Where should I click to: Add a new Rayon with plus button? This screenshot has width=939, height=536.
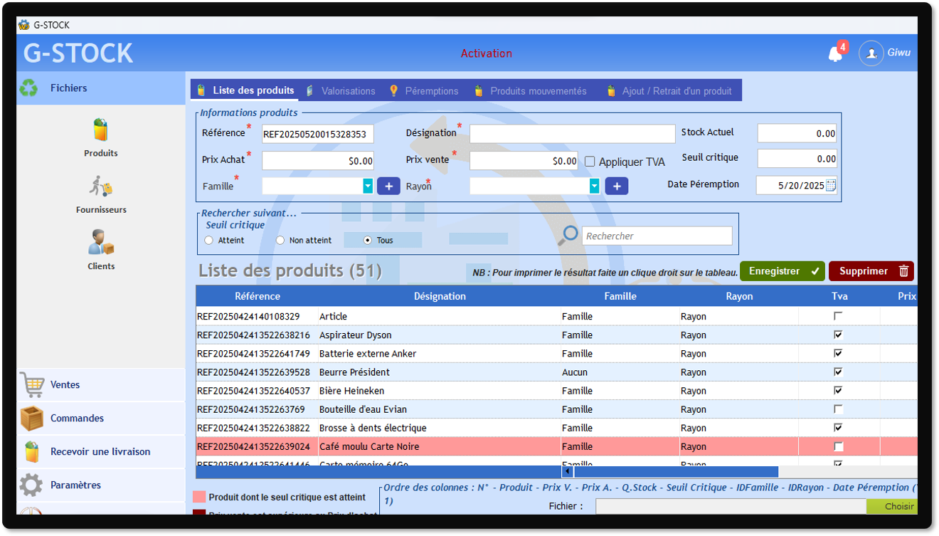pyautogui.click(x=617, y=186)
